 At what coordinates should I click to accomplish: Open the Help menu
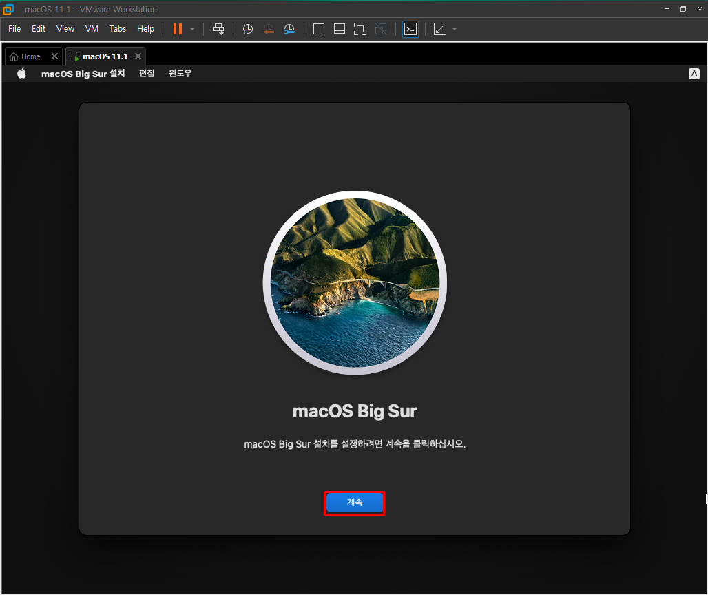coord(145,28)
